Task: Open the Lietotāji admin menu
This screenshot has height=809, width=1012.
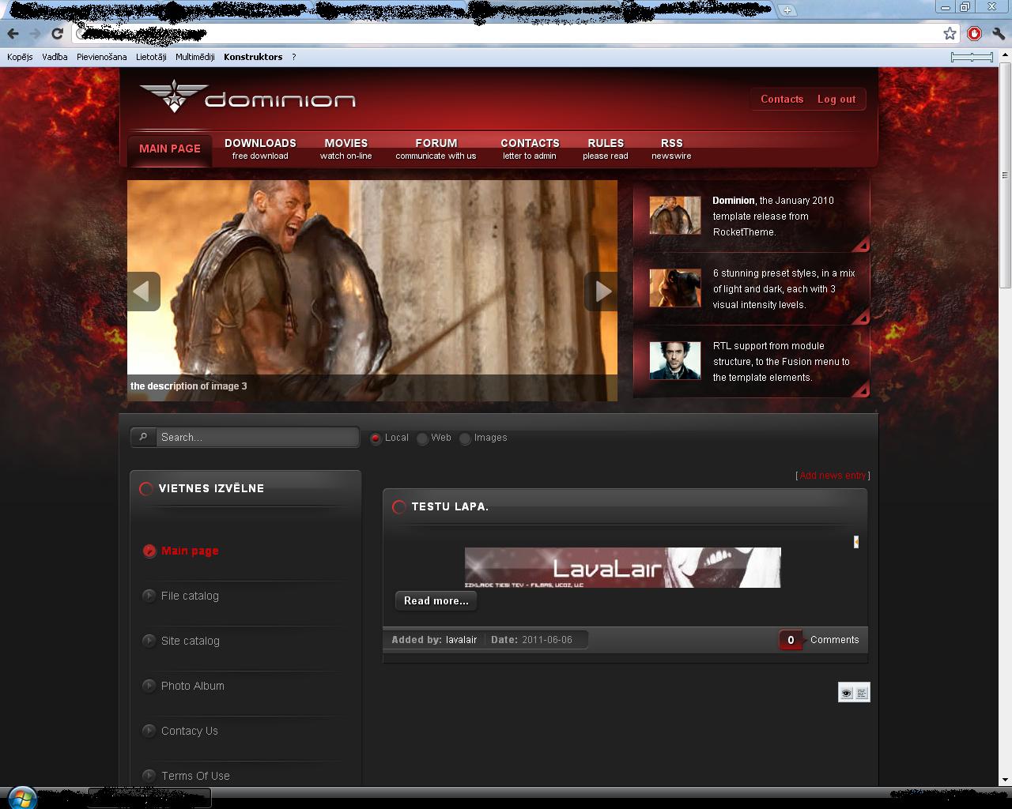Action: (151, 57)
